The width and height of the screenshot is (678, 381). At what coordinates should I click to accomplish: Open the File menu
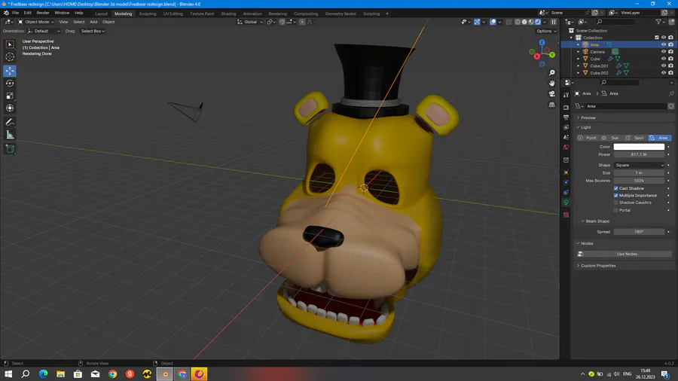15,13
